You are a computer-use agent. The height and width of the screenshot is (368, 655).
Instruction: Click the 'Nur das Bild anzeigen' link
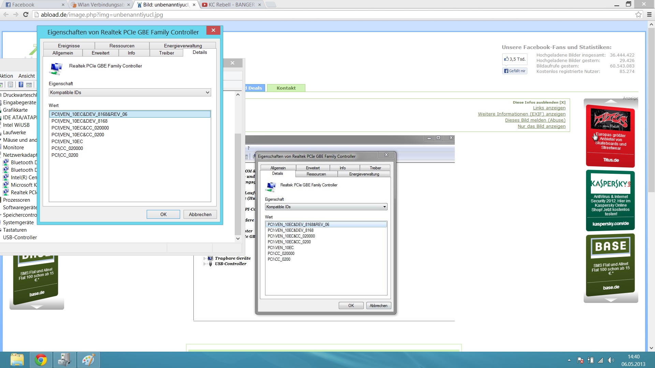541,126
